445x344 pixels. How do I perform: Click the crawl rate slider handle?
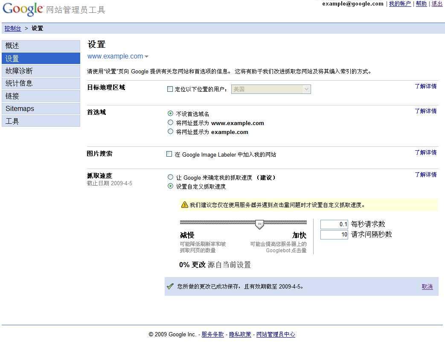259,224
